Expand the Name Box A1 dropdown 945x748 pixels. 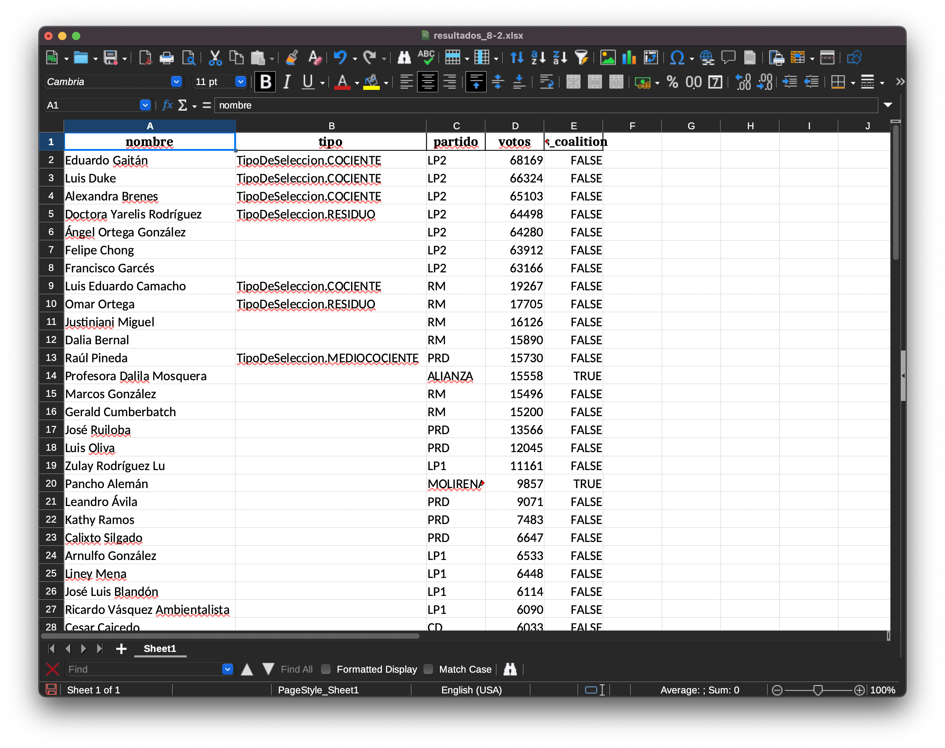point(145,105)
